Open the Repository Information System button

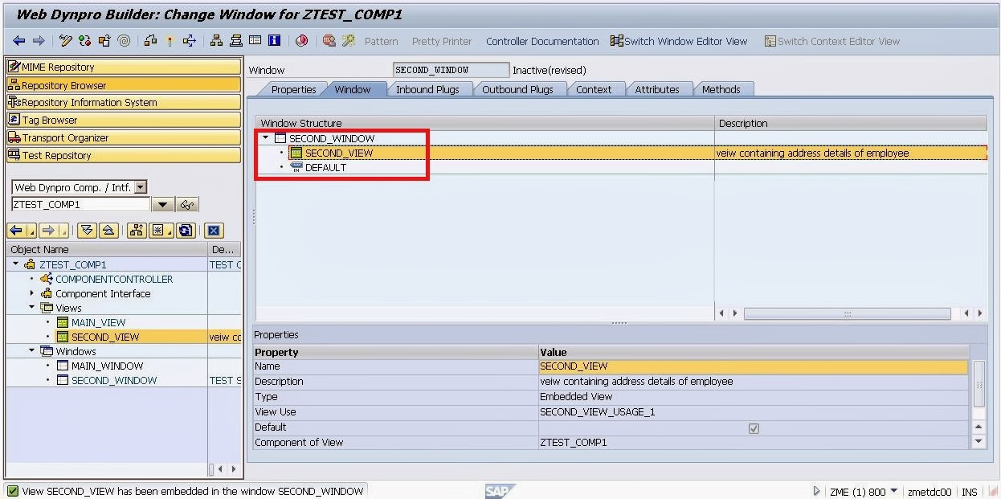point(124,102)
